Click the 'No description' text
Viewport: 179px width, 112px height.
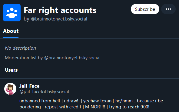[x=20, y=48]
